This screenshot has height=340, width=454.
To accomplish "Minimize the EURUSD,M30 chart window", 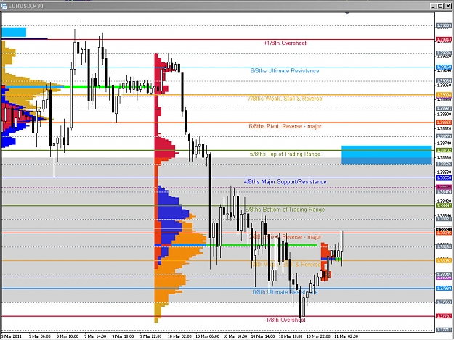I will [434, 6].
